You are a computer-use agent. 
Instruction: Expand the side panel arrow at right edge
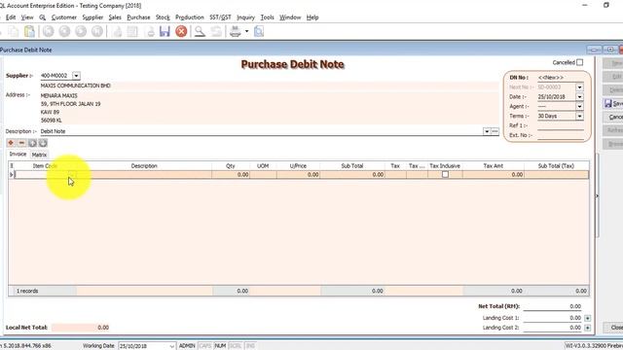[597, 196]
